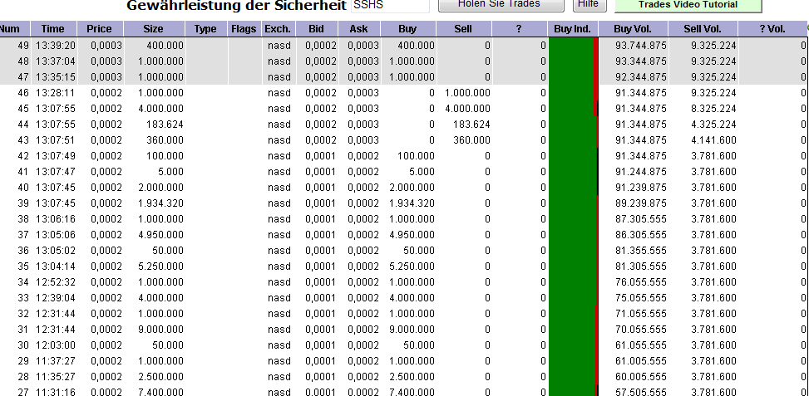Viewport: 809px width, 396px height.
Task: Click buy volume 70.055.555
Action: tap(641, 330)
